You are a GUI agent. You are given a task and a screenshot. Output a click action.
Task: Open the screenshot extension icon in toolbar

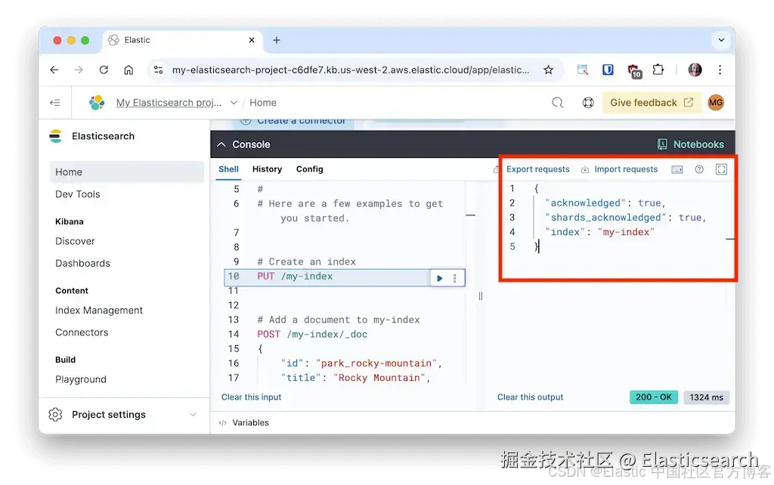(x=583, y=70)
